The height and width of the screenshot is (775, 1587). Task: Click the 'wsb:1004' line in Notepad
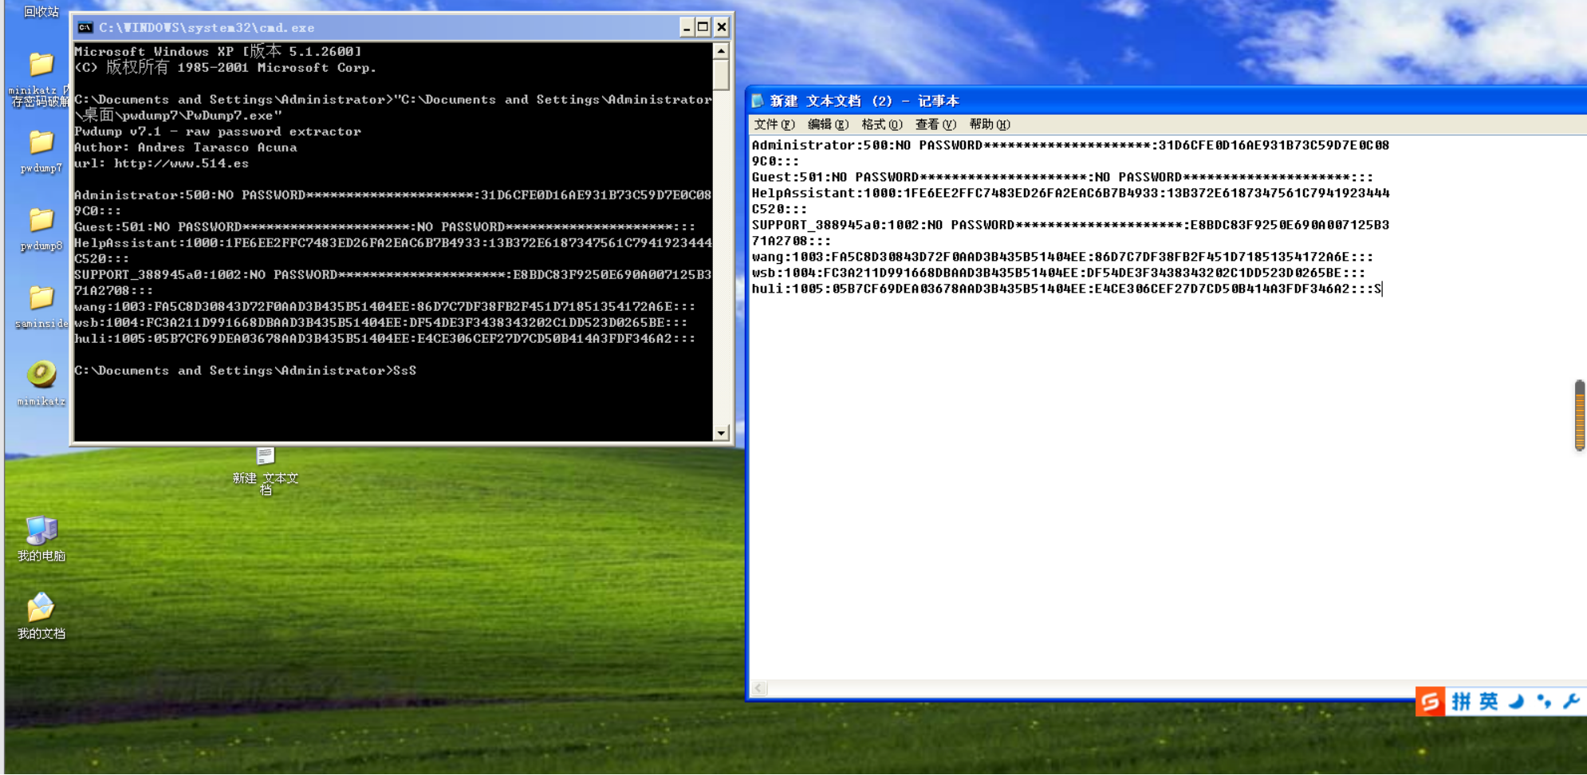click(1058, 273)
